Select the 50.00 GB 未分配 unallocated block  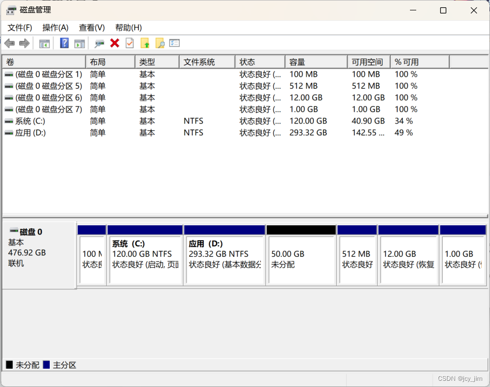click(x=301, y=255)
